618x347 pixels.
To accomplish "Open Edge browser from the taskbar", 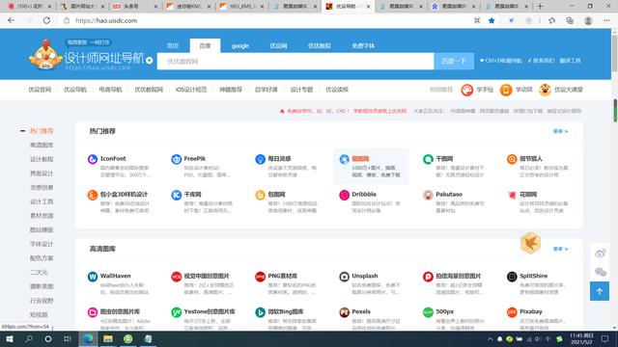I will point(88,338).
